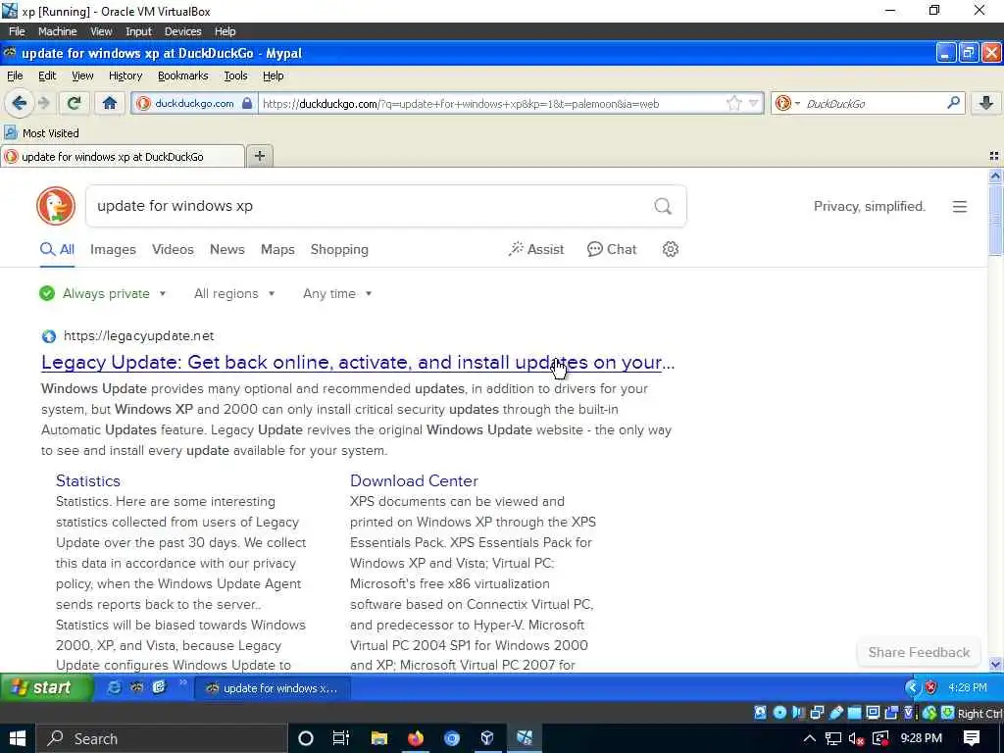Show the list of all tabs

(x=994, y=156)
